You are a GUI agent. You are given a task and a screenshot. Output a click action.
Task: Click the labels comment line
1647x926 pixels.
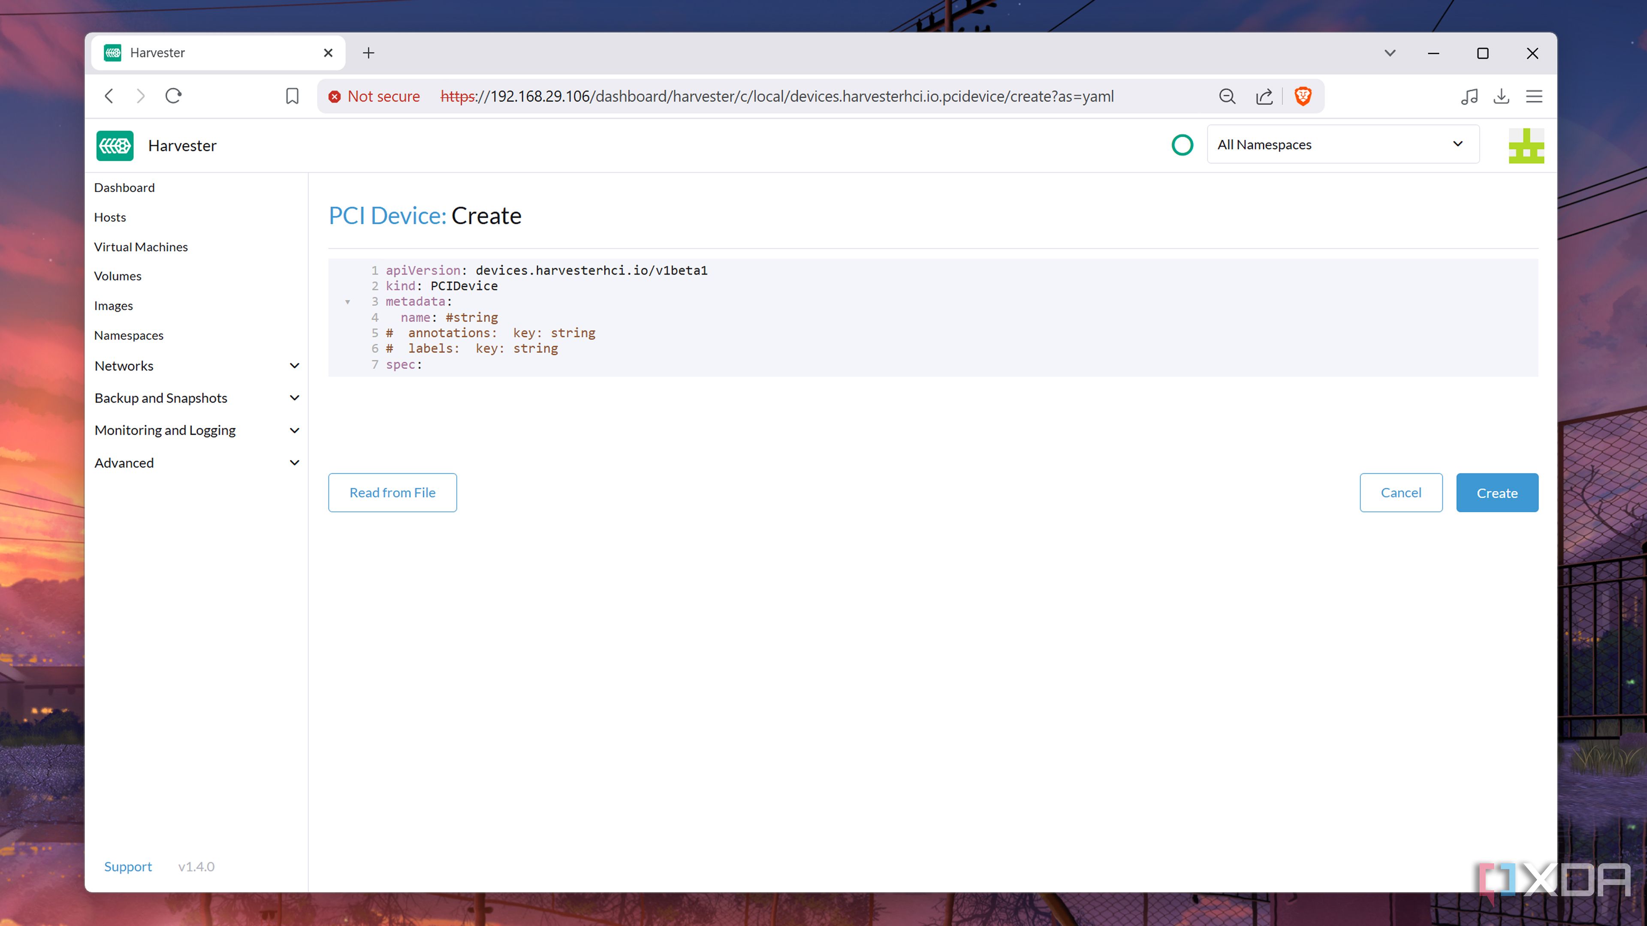[472, 348]
